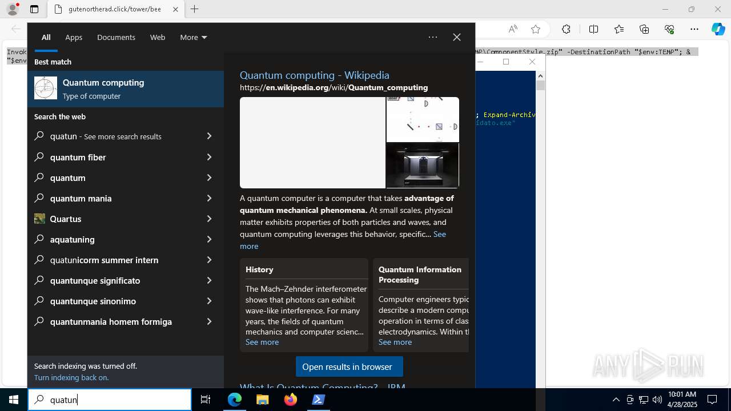Expand the 'Quartus' suggestion arrow

209,219
